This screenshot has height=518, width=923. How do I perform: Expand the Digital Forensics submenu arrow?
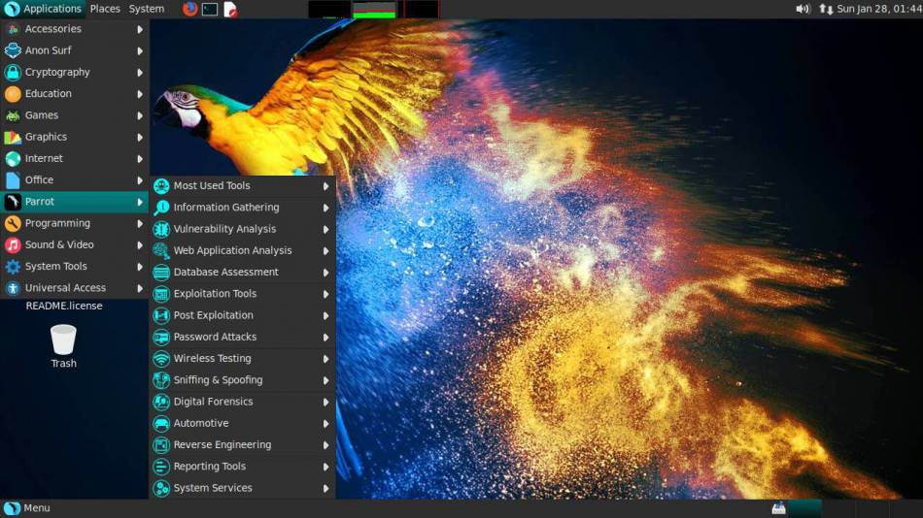tap(325, 403)
